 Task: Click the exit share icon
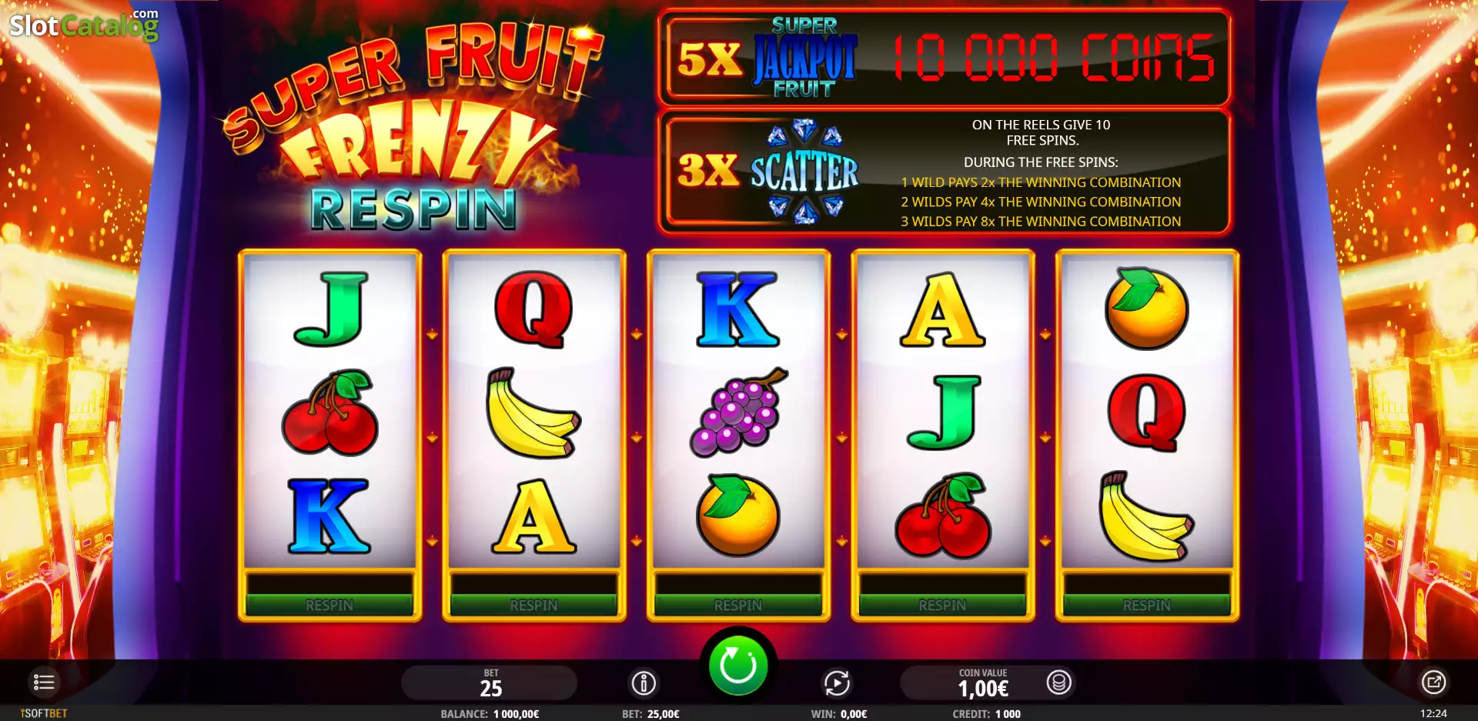[x=1433, y=682]
